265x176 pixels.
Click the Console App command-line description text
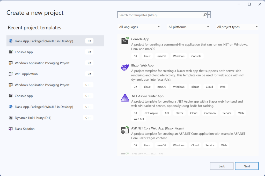[x=189, y=47]
